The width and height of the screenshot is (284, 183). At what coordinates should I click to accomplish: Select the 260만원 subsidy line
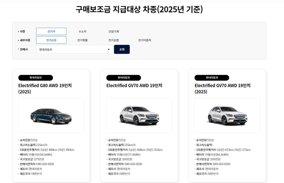tap(119, 159)
